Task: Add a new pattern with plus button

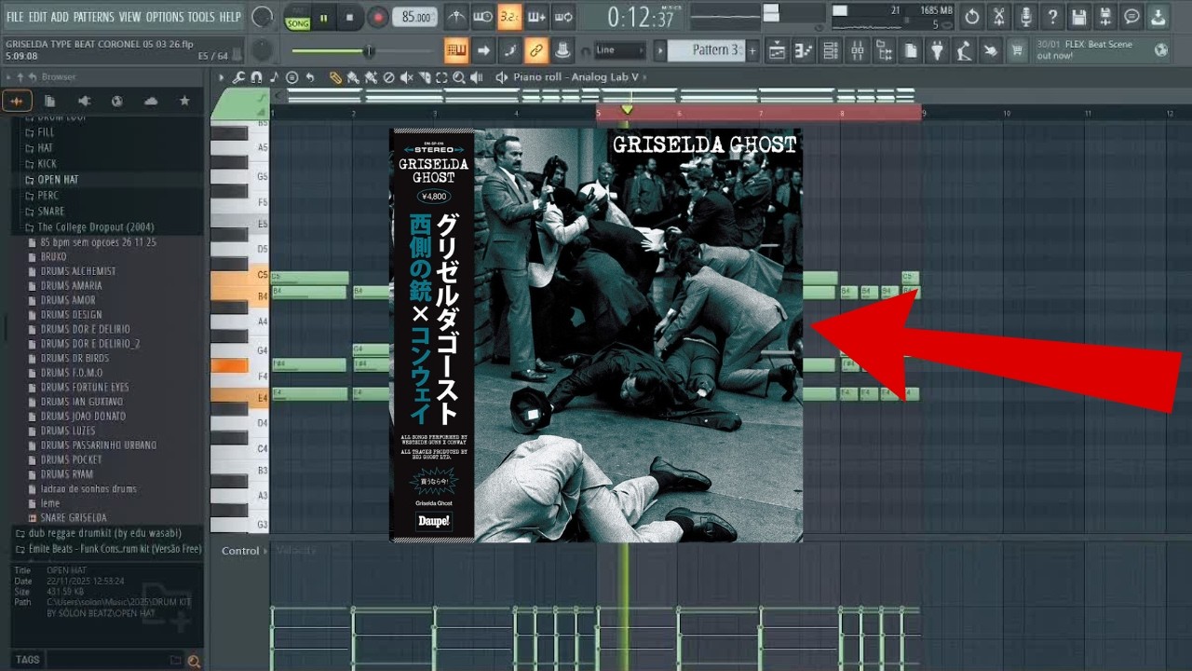Action: (752, 50)
